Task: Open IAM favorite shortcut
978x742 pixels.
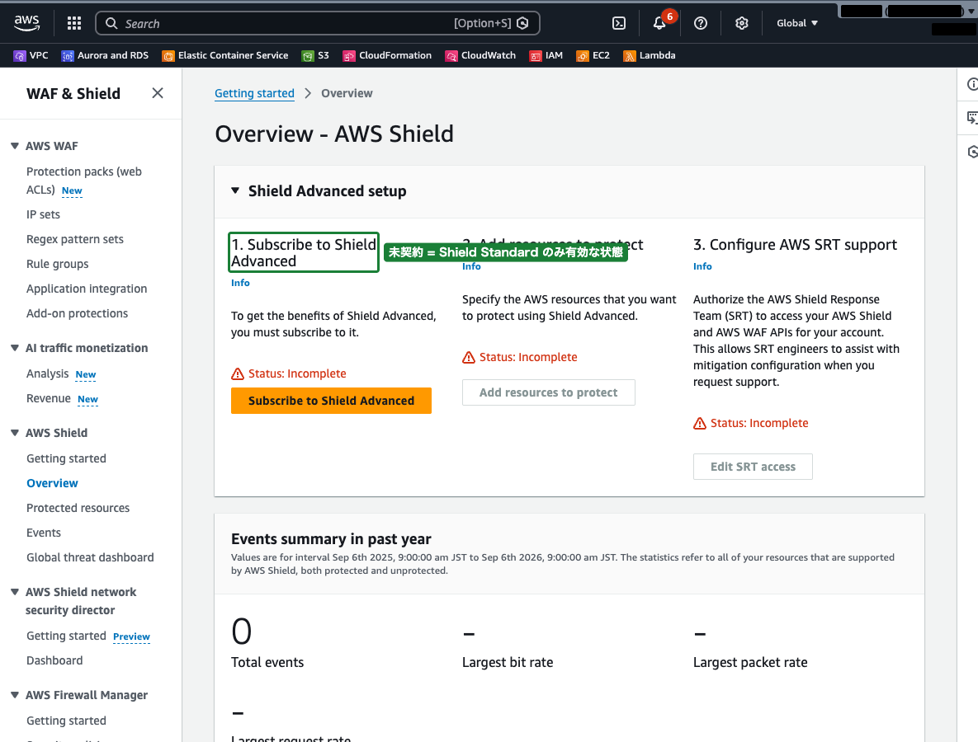Action: pos(546,55)
